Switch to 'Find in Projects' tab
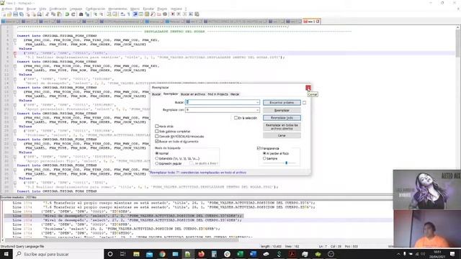Image resolution: width=461 pixels, height=259 pixels. pyautogui.click(x=218, y=94)
